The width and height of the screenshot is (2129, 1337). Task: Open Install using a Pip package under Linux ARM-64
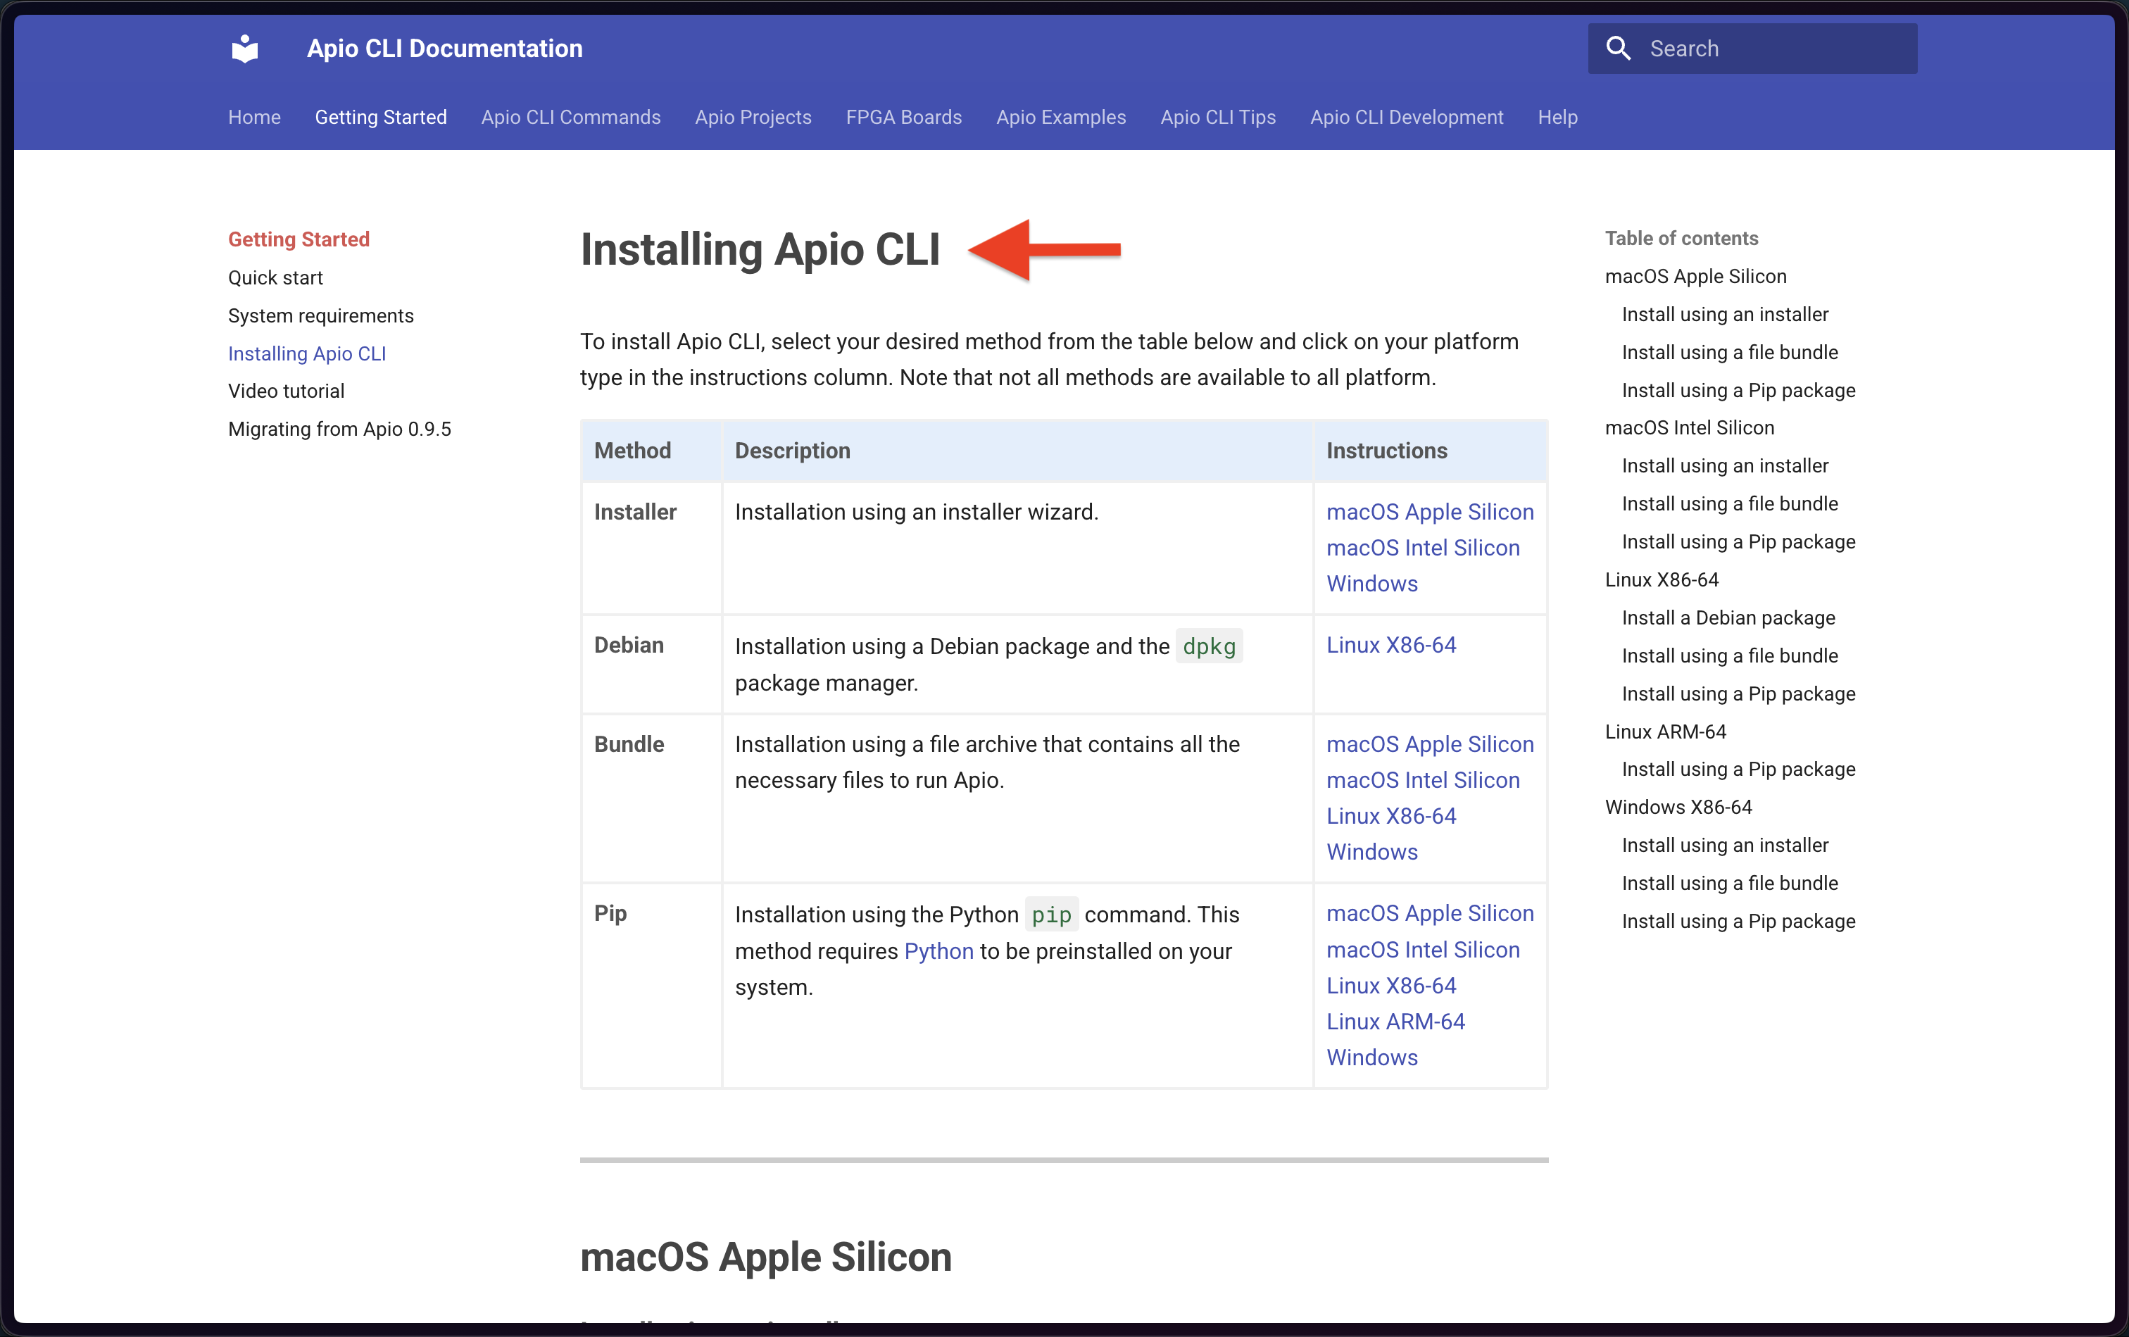click(x=1738, y=770)
